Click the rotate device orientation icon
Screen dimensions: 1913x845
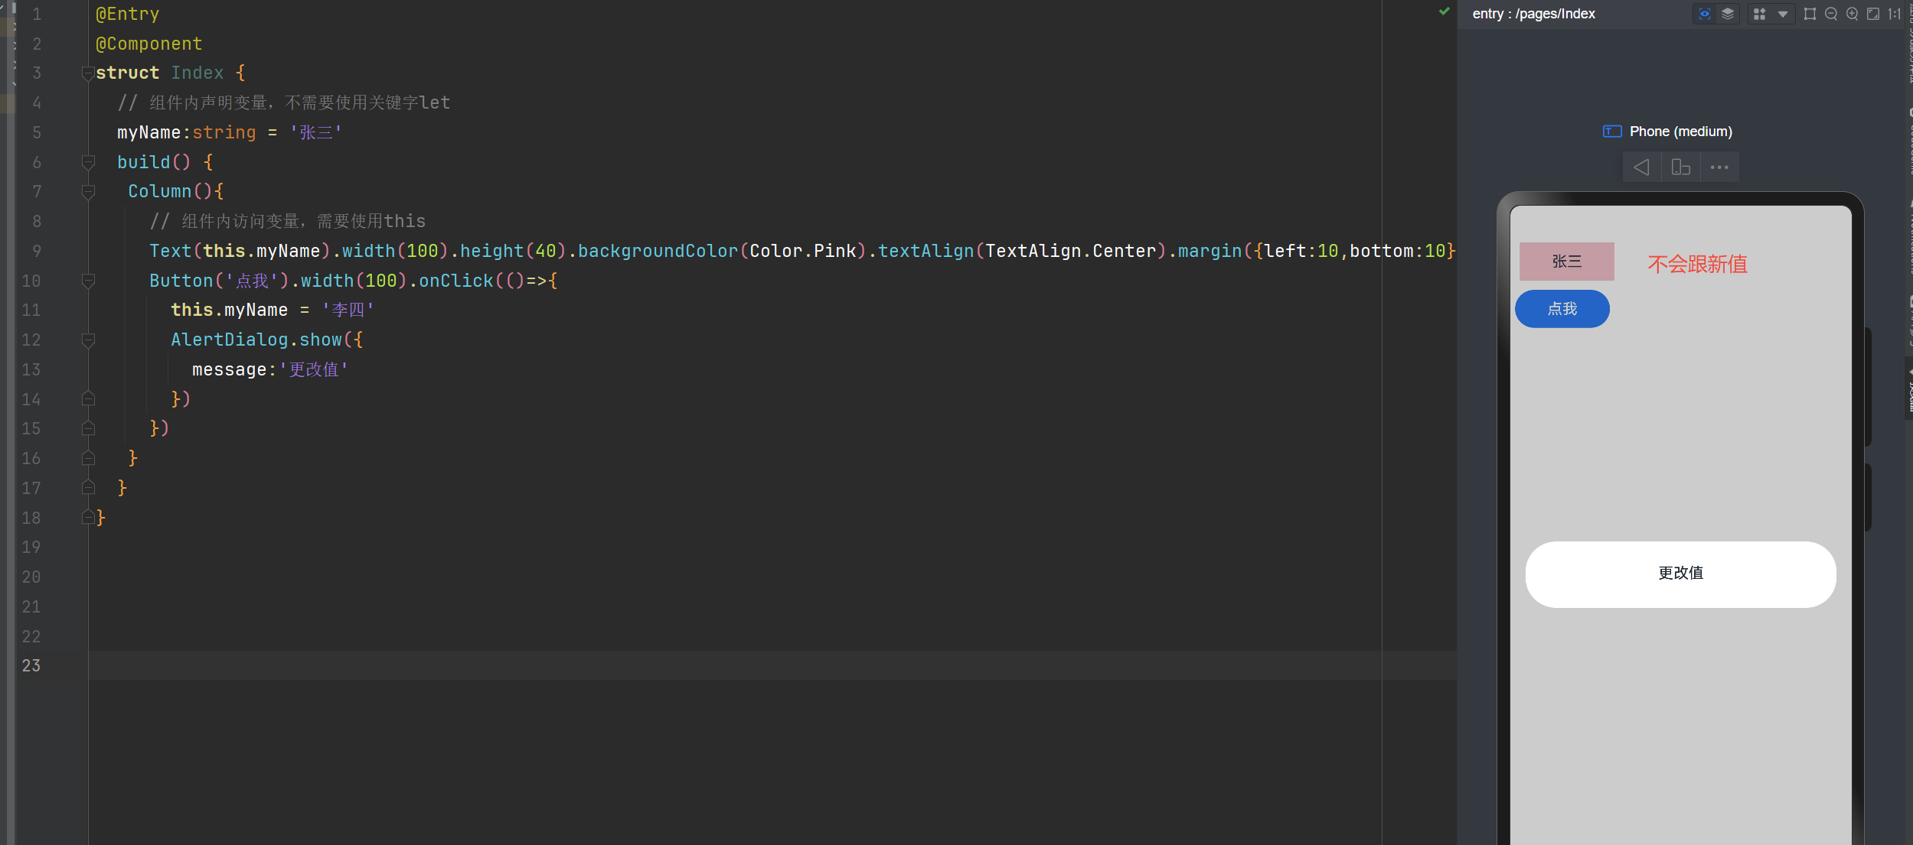pos(1681,167)
